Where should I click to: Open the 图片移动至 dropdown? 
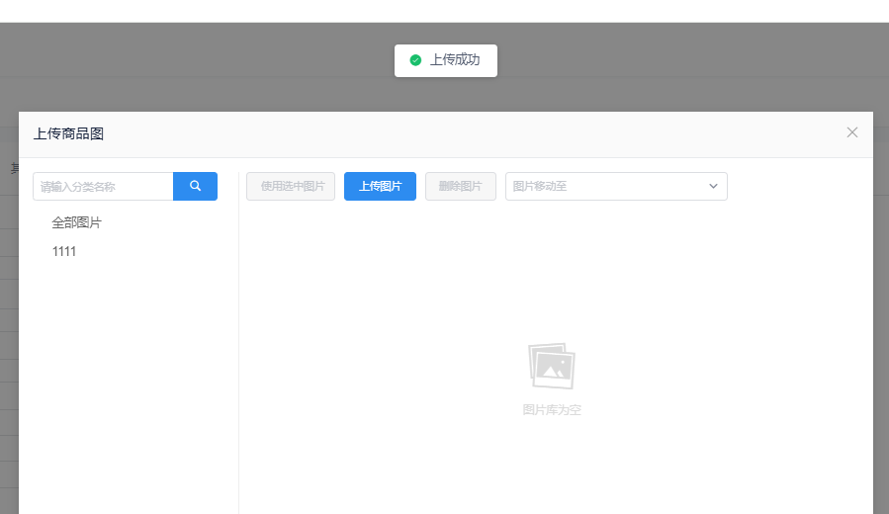click(x=616, y=186)
